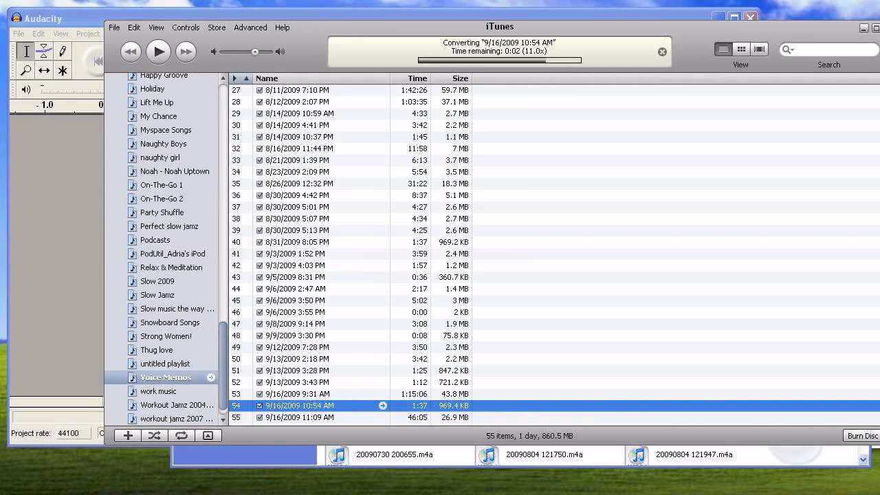Toggle repeat button in iTunes
Screen dimensions: 880x495
click(181, 435)
